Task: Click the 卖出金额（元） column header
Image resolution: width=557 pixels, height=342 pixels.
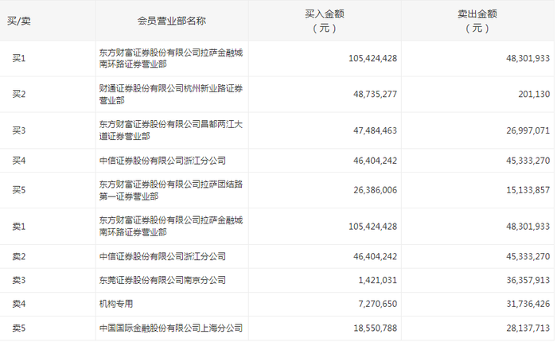Action: (477, 21)
